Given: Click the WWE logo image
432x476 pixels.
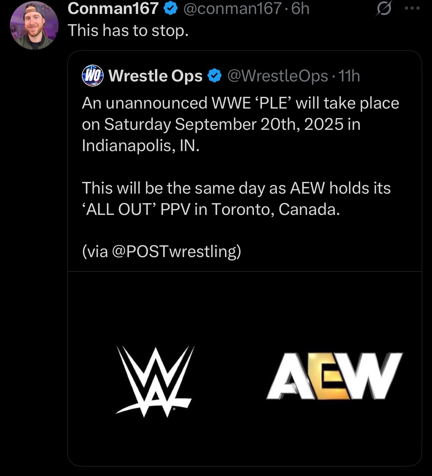Looking at the screenshot, I should click(x=154, y=381).
